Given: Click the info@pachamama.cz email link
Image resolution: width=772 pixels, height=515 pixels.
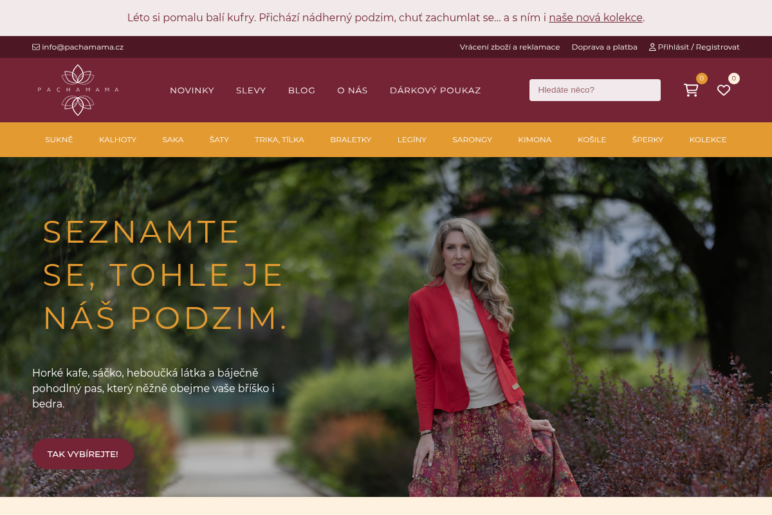Looking at the screenshot, I should (78, 47).
